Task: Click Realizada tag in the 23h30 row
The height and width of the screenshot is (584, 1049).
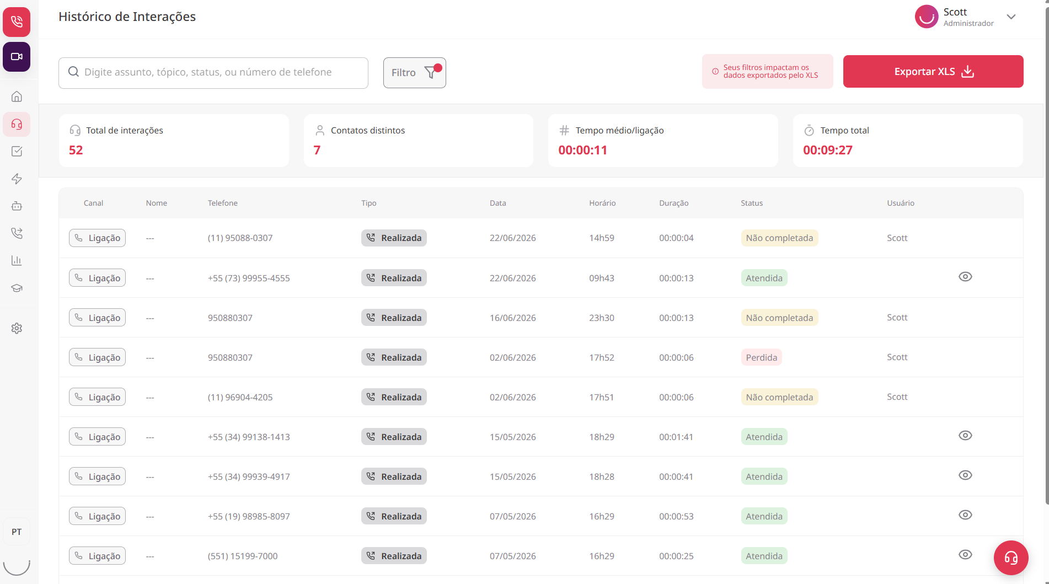Action: tap(394, 318)
